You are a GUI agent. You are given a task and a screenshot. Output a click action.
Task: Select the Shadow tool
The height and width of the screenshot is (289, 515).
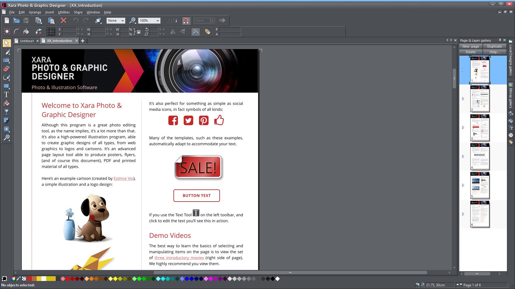pyautogui.click(x=7, y=120)
